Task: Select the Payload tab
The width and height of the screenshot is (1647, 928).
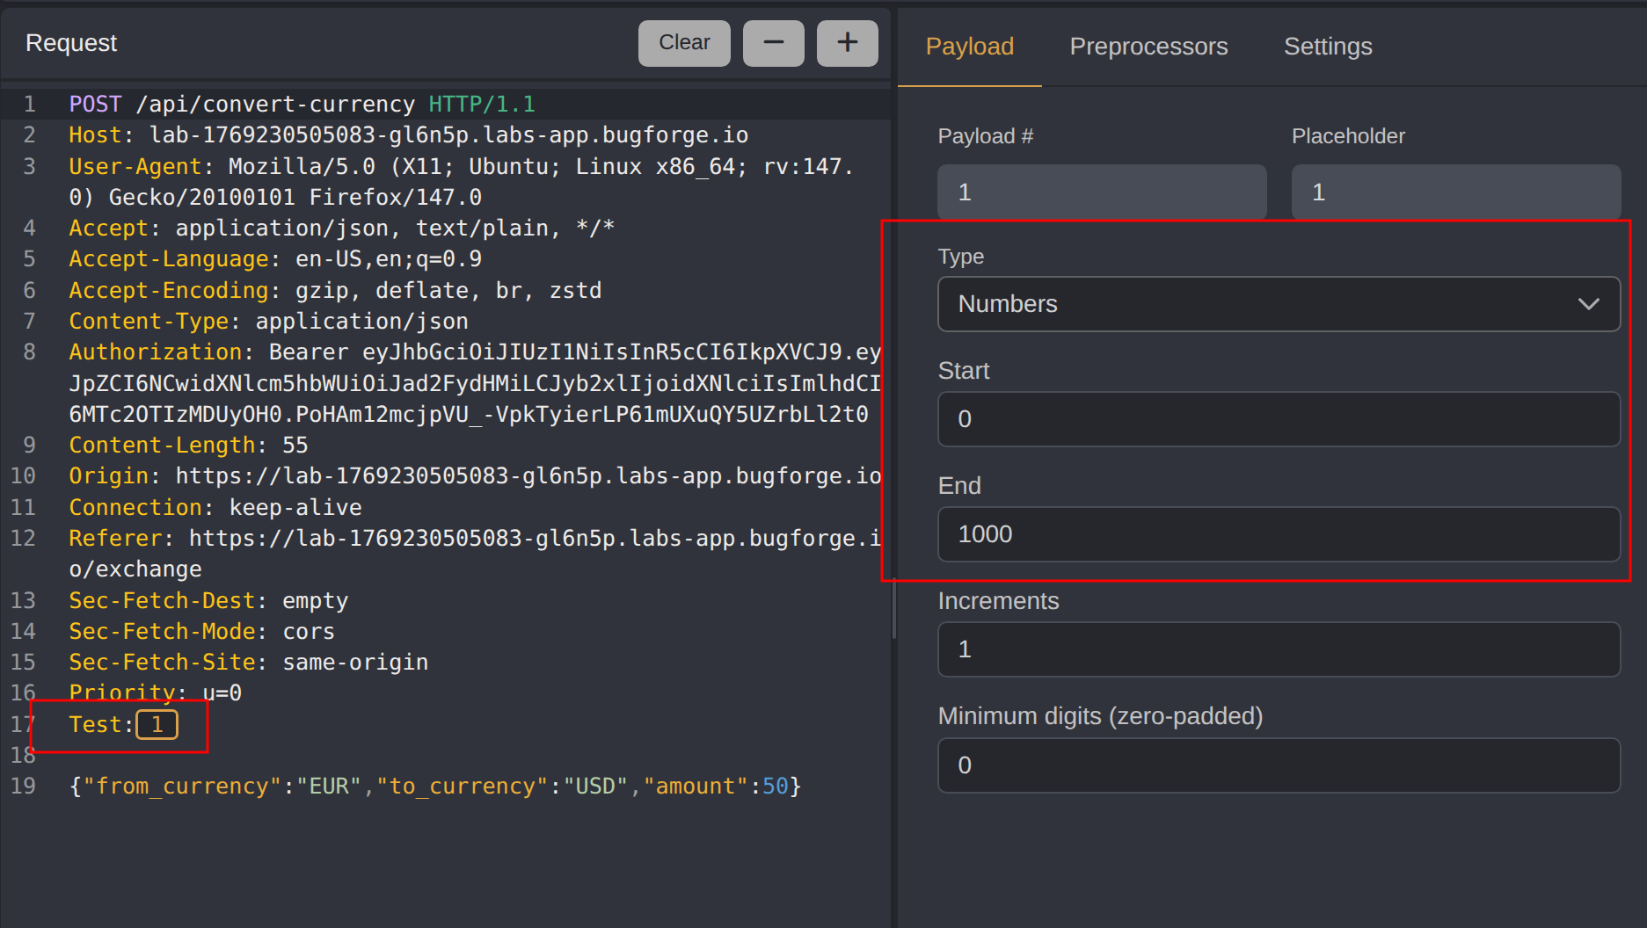Action: pyautogui.click(x=969, y=47)
